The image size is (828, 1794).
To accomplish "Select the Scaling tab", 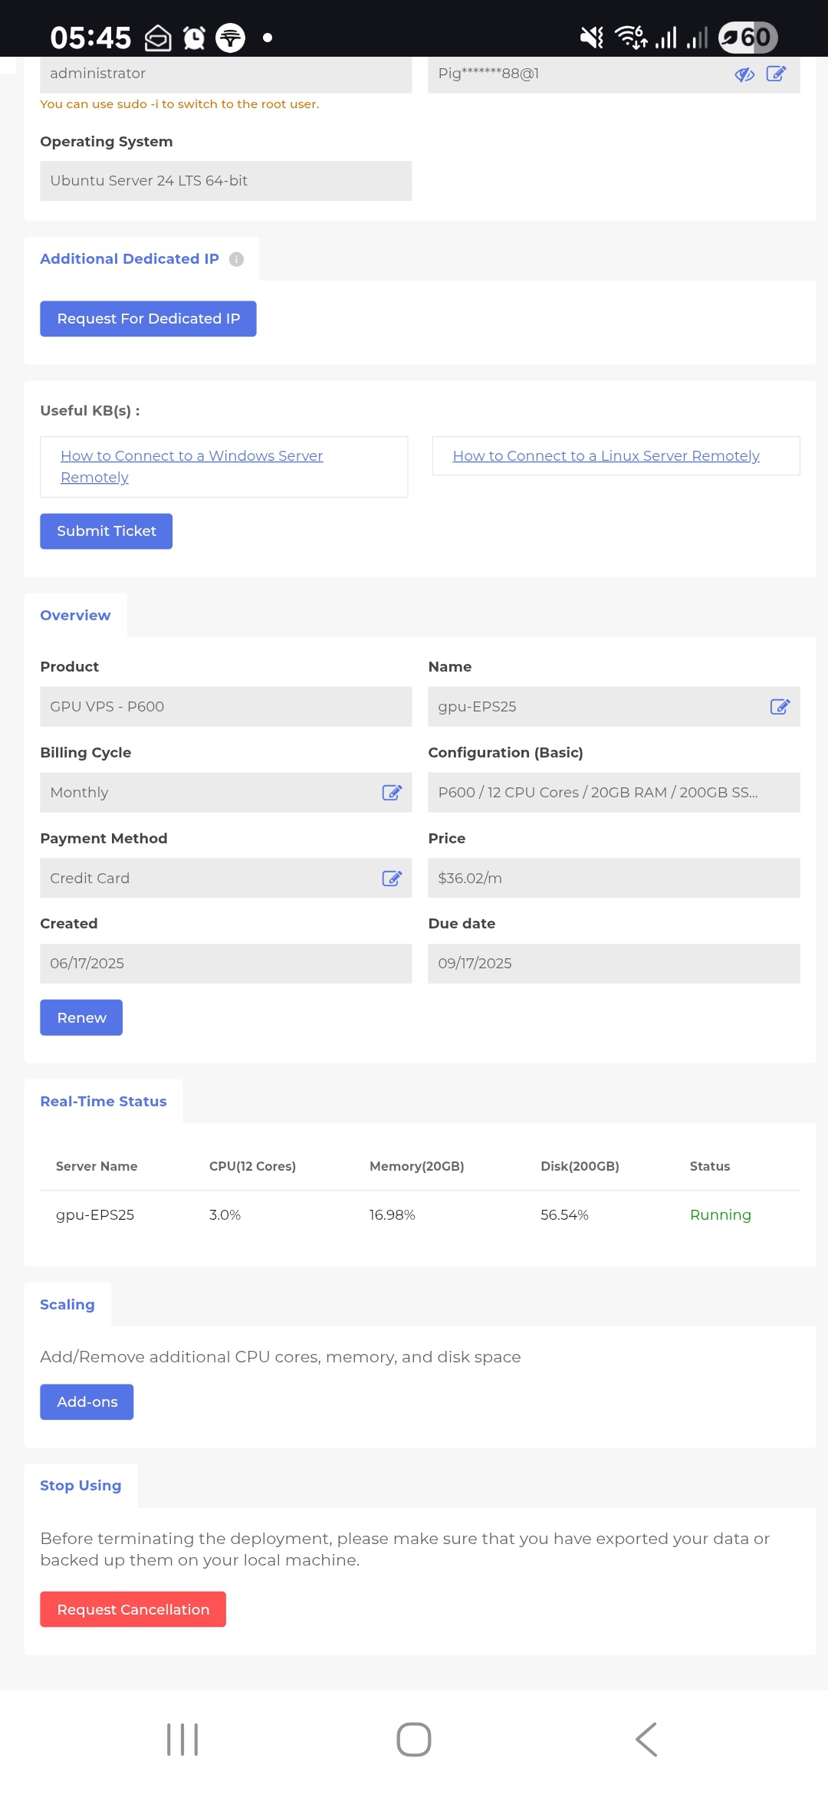I will click(67, 1305).
